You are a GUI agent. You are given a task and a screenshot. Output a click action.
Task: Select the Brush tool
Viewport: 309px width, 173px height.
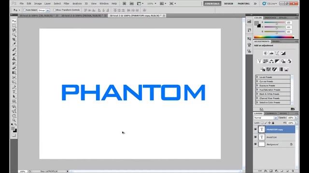point(14,54)
